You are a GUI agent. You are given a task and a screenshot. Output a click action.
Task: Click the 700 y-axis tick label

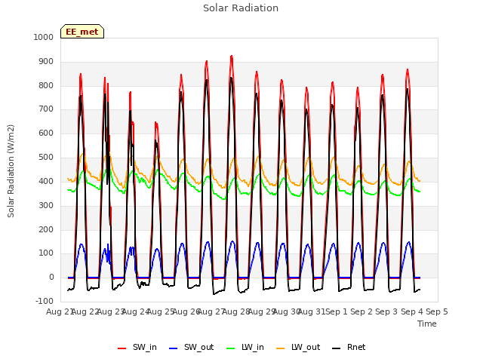46,109
